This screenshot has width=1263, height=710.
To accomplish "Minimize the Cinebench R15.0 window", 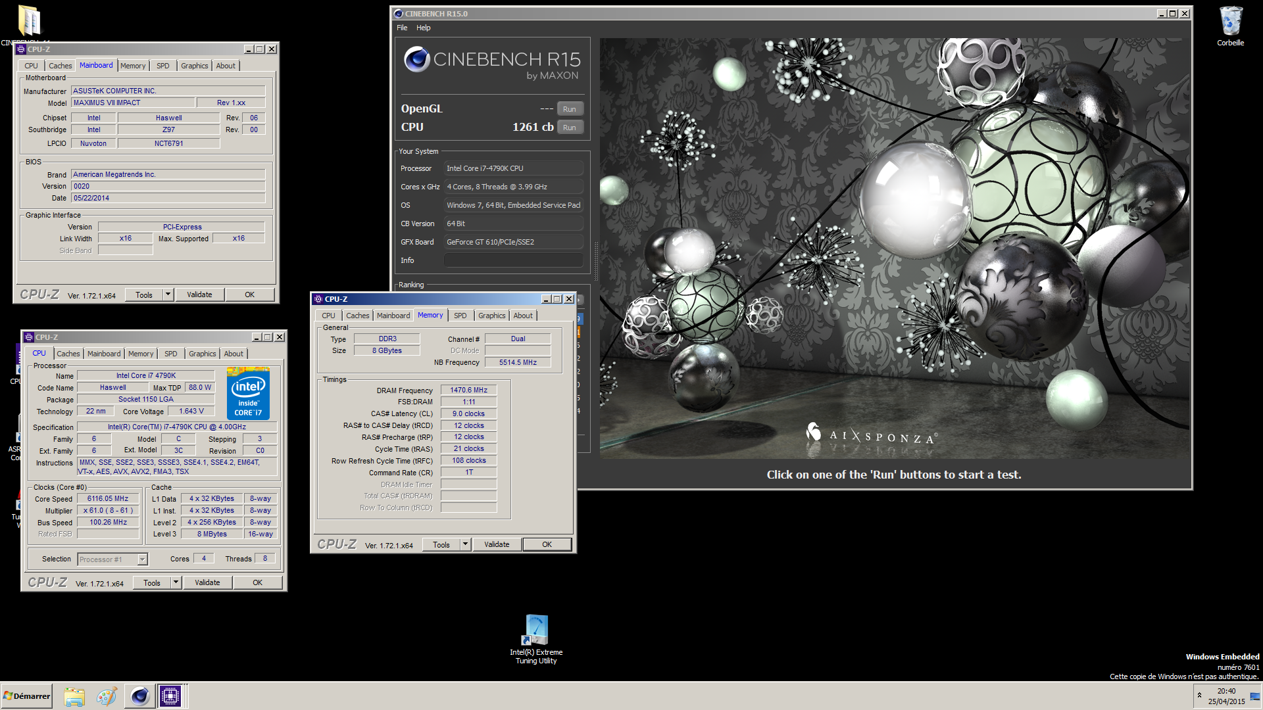I will [x=1162, y=14].
